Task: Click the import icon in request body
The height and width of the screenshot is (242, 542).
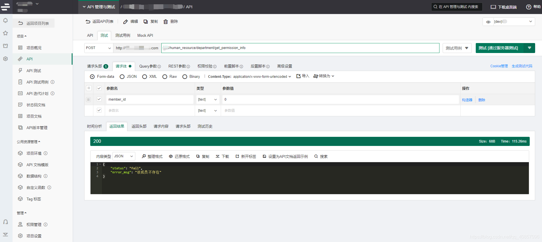Action: 298,76
